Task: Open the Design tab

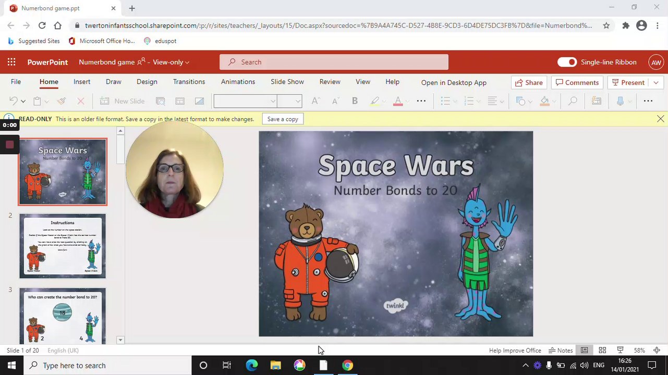Action: (147, 82)
